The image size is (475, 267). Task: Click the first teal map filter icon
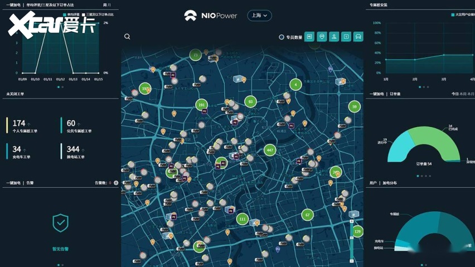309,37
